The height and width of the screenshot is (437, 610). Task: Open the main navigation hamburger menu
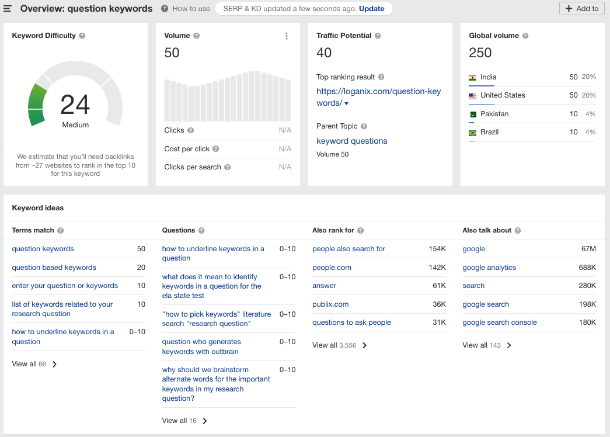(x=8, y=8)
